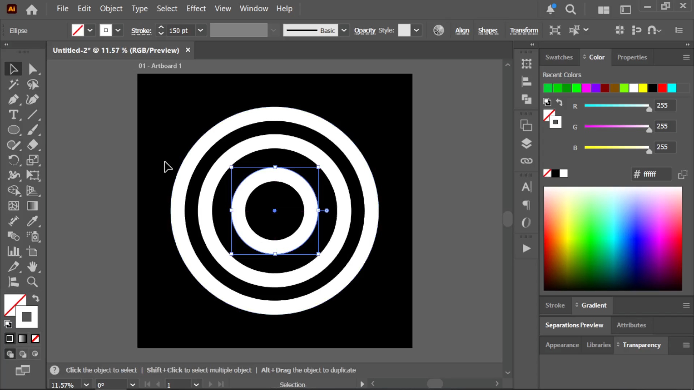Open the stroke color dropdown
Screen dimensions: 694x390
[118, 30]
